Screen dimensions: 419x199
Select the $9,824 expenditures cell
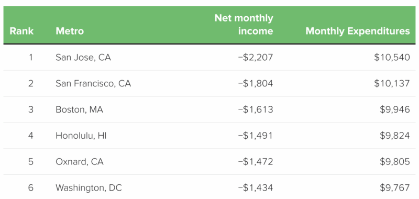[x=395, y=136]
